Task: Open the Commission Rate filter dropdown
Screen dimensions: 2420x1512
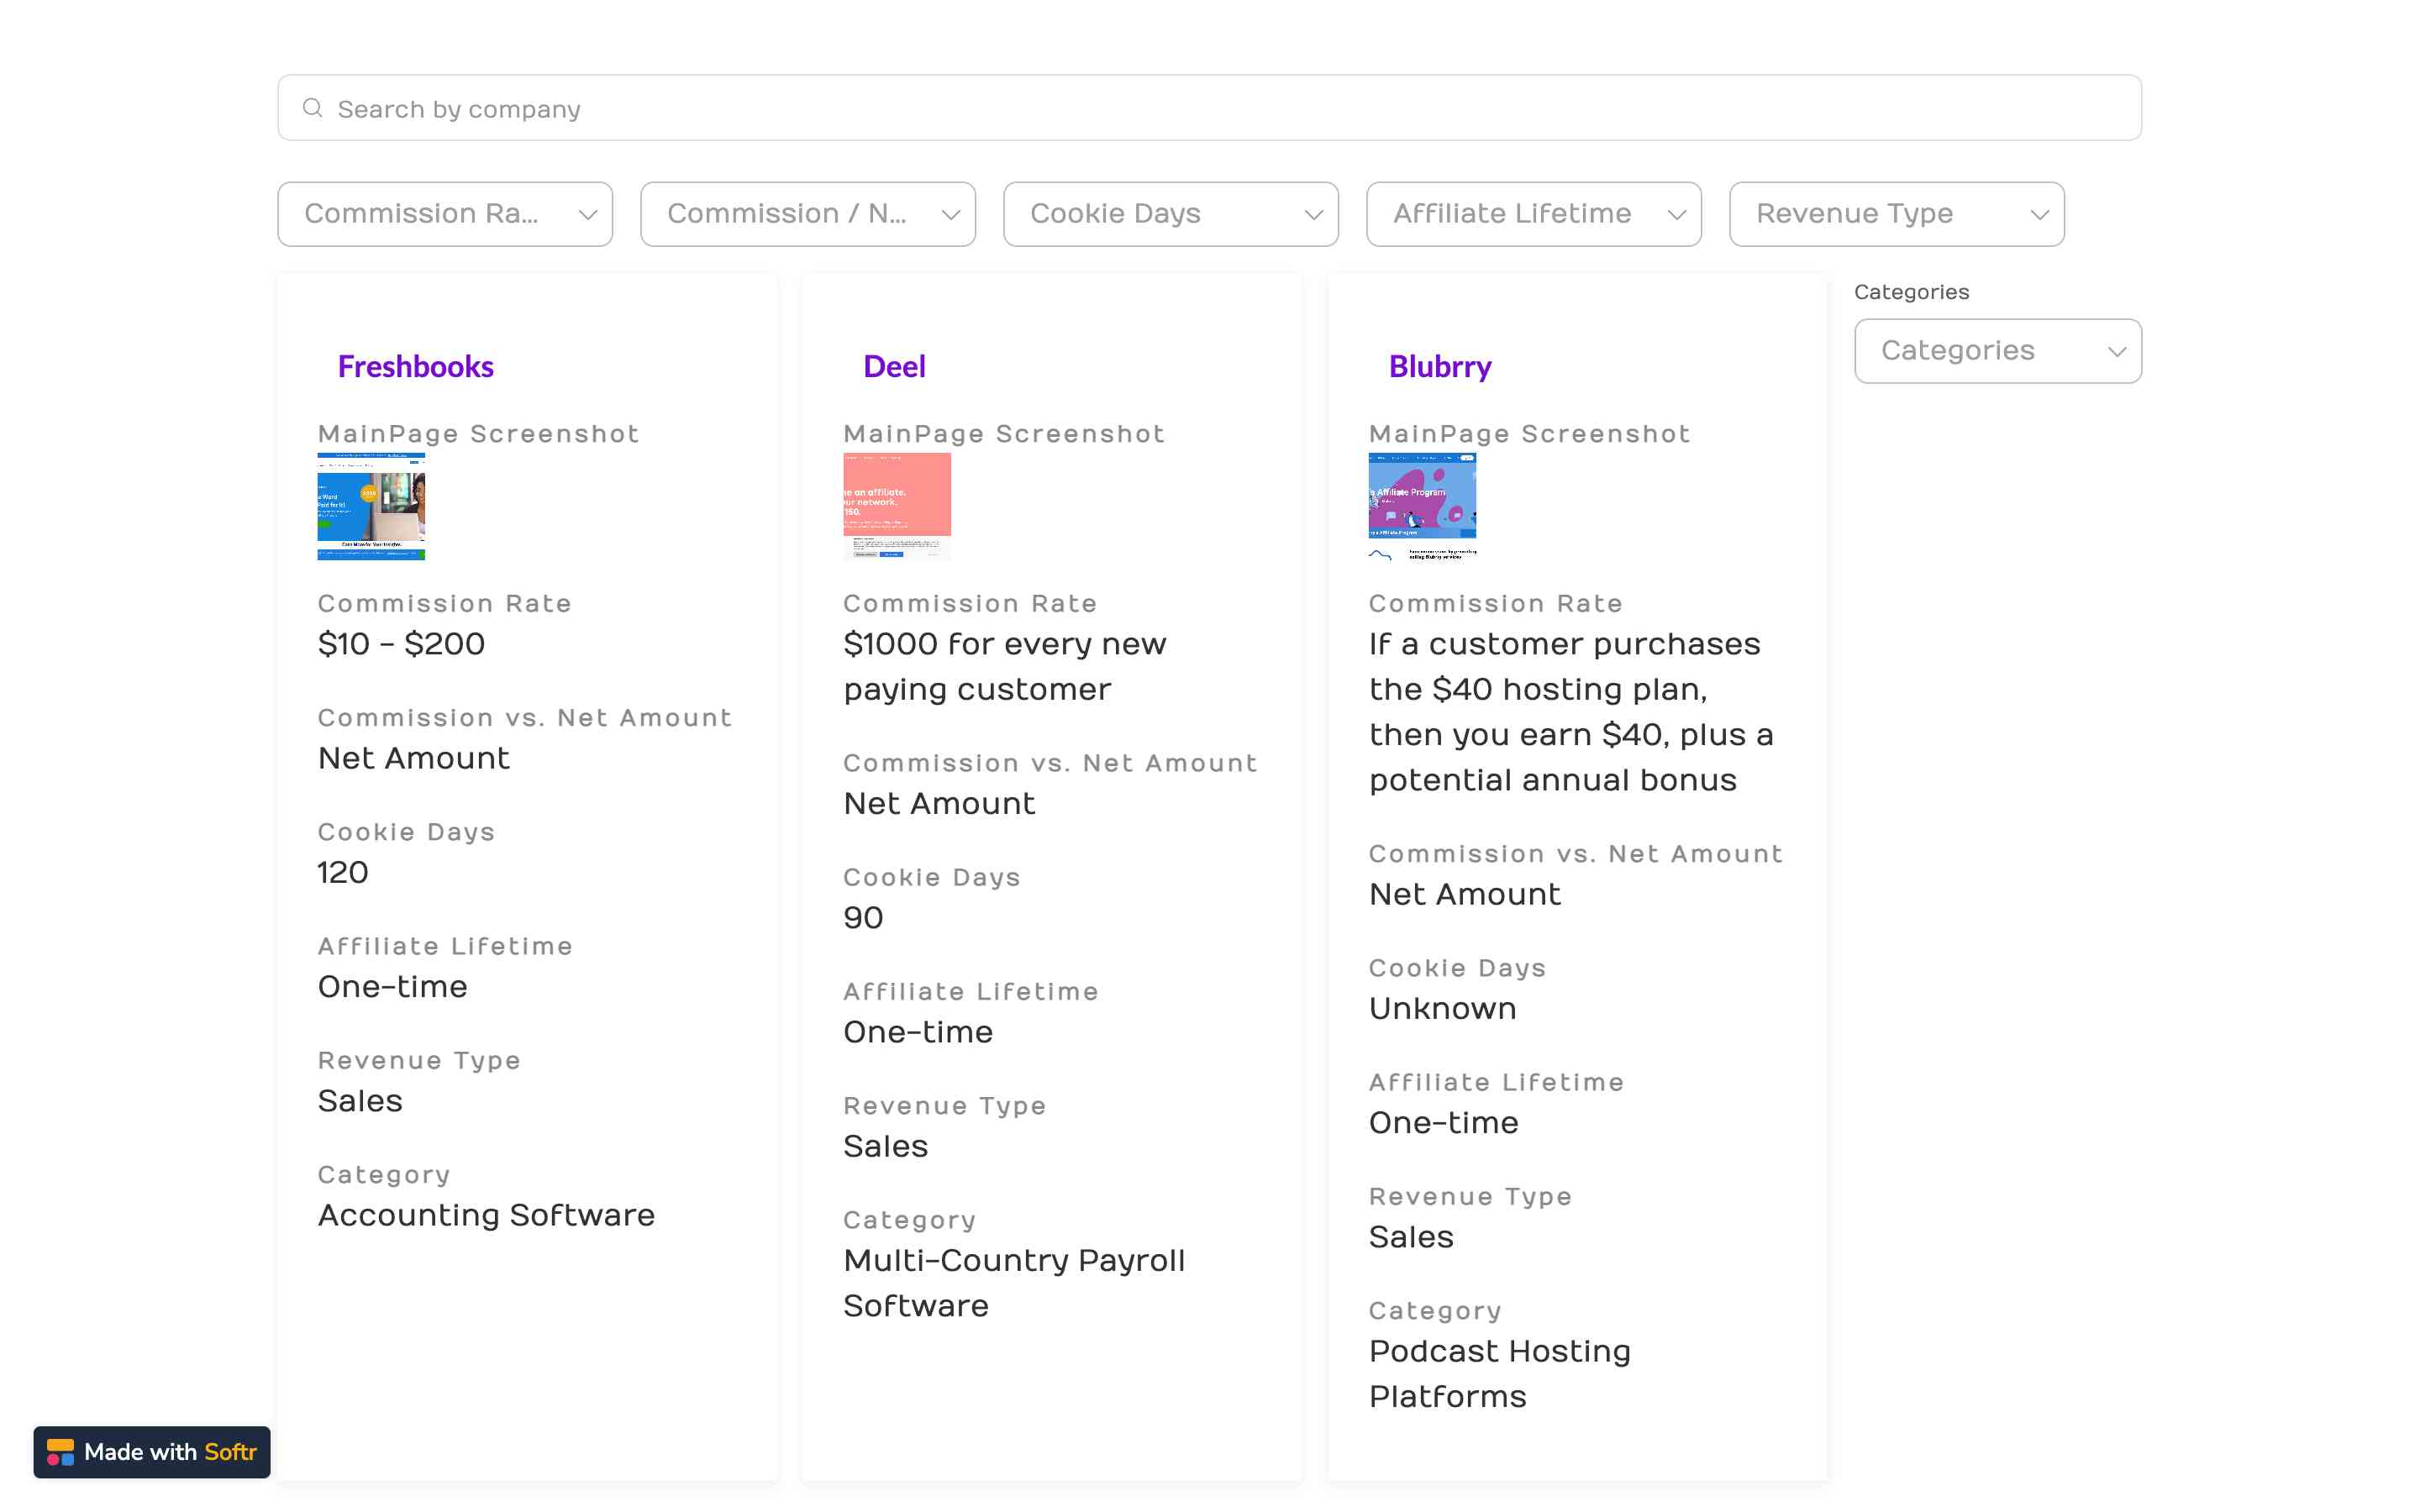Action: pyautogui.click(x=444, y=214)
